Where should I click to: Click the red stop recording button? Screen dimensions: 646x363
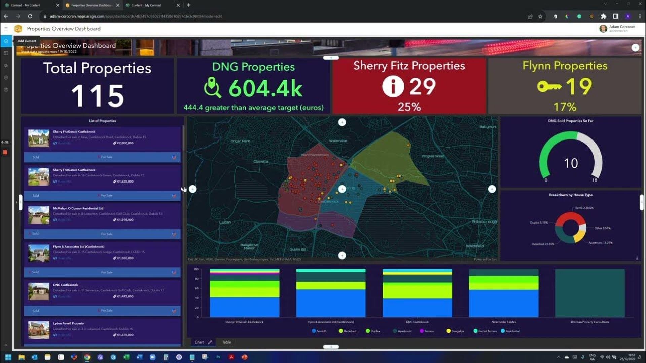tap(5, 152)
